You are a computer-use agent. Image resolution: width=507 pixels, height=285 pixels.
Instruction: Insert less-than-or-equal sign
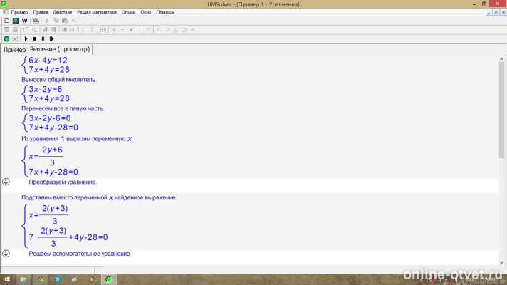176,30
